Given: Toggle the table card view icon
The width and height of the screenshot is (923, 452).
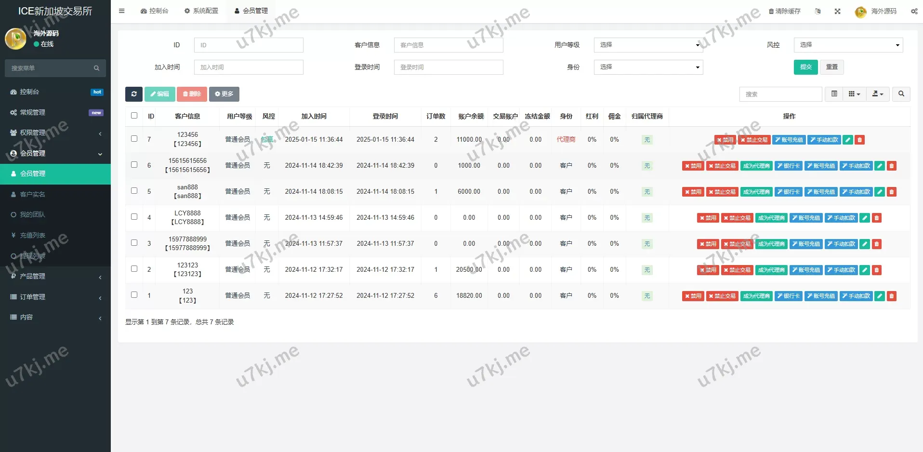Looking at the screenshot, I should pyautogui.click(x=834, y=94).
